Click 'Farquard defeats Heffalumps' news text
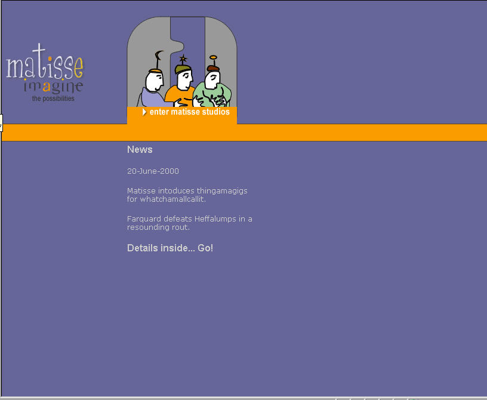 [x=189, y=223]
